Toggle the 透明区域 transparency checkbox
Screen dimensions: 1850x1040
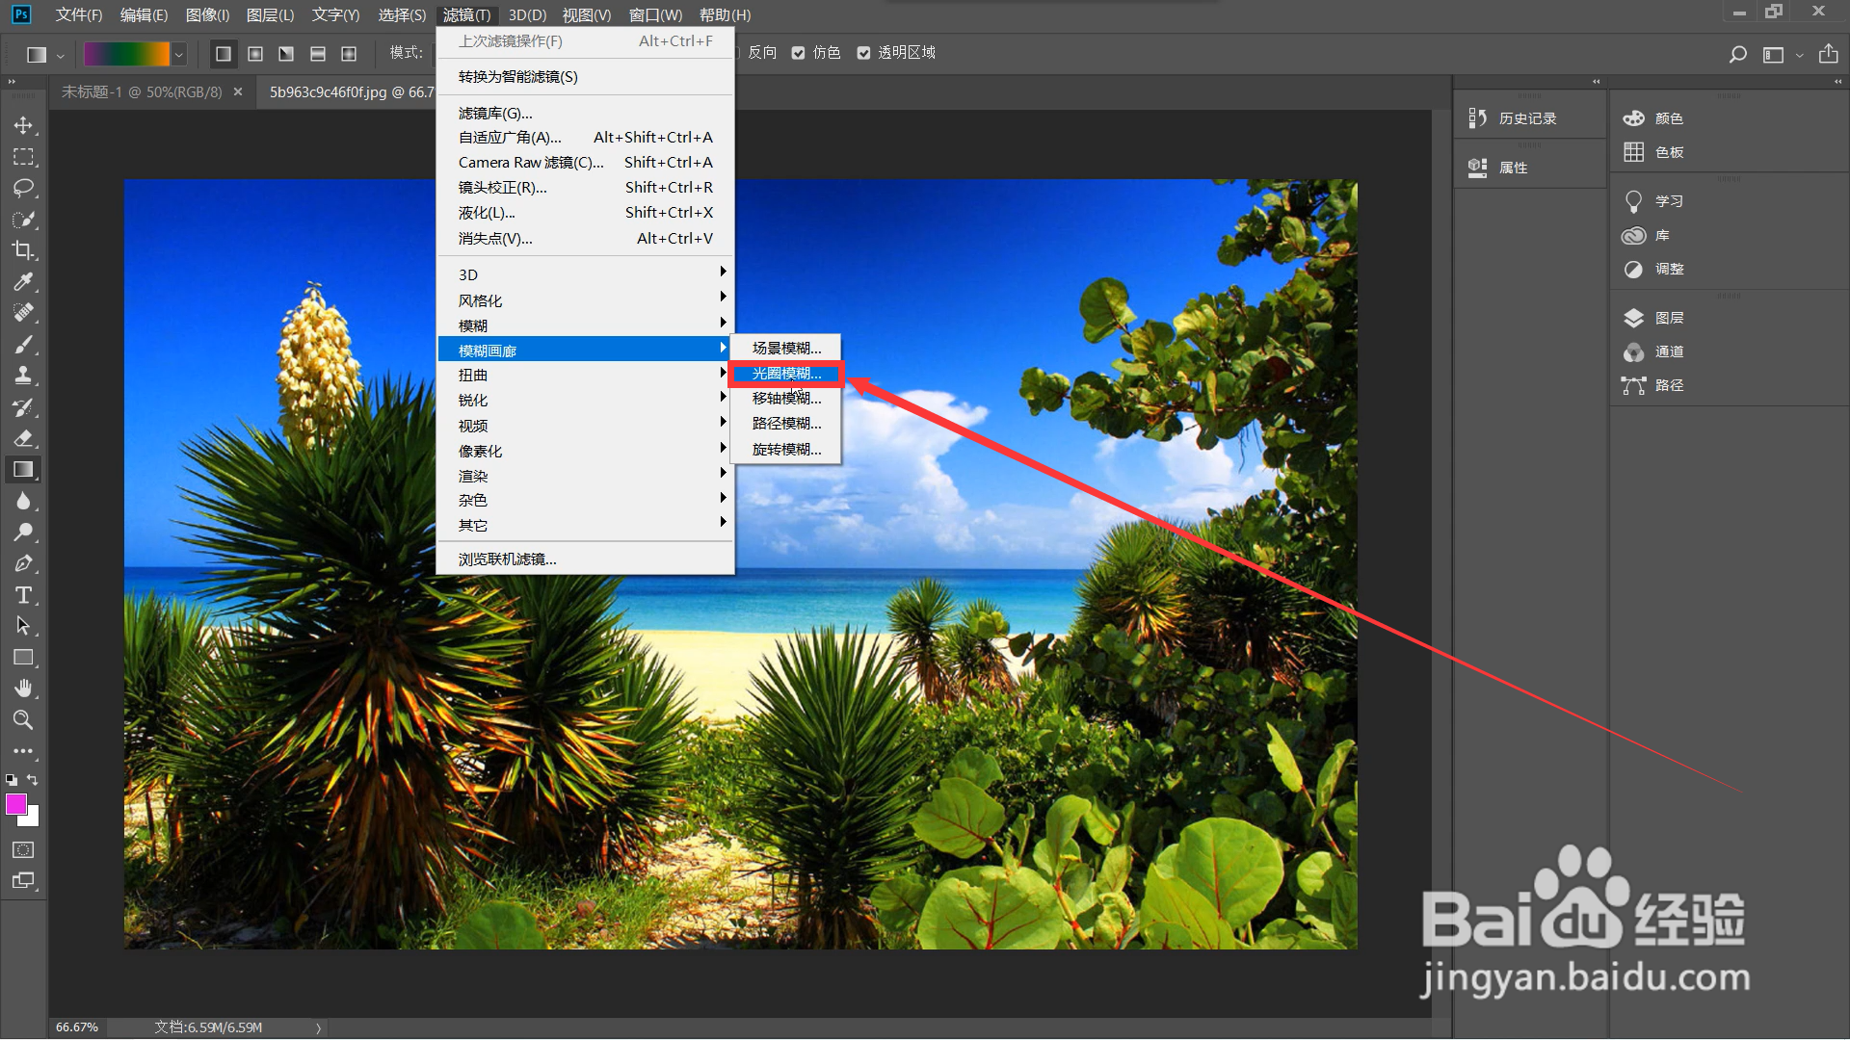[864, 53]
